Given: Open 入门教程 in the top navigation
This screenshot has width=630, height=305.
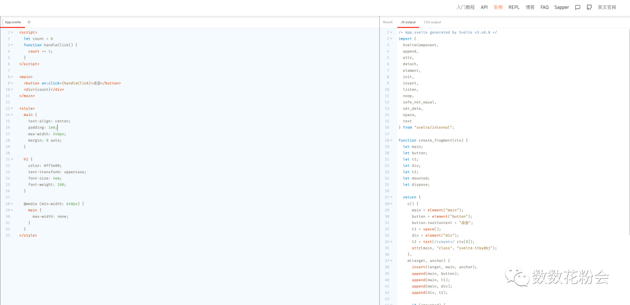Looking at the screenshot, I should point(466,7).
